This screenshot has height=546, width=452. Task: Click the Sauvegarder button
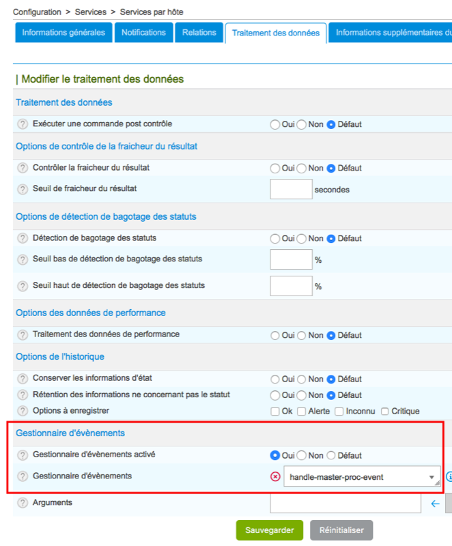269,530
